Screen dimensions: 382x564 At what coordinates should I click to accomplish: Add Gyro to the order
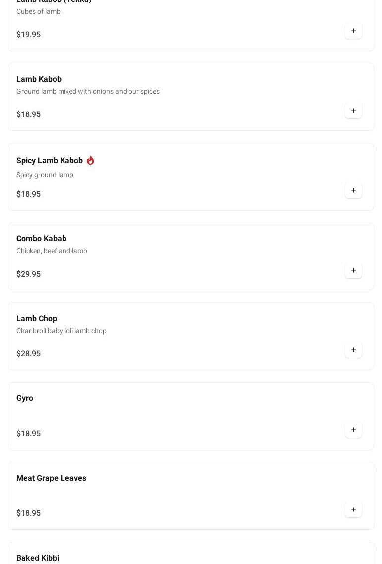point(353,430)
